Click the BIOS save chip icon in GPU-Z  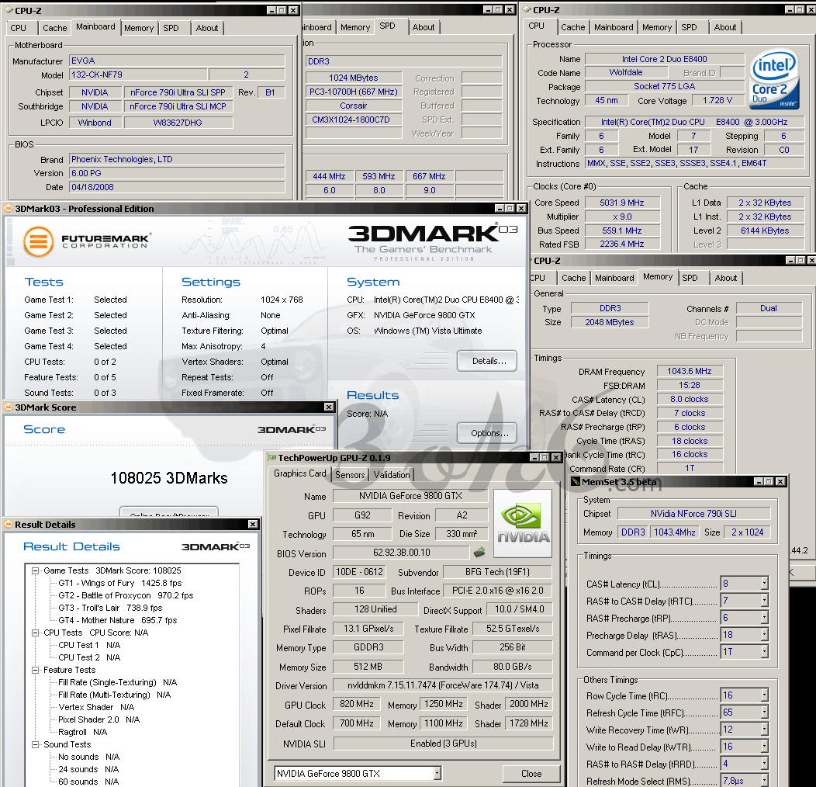479,552
